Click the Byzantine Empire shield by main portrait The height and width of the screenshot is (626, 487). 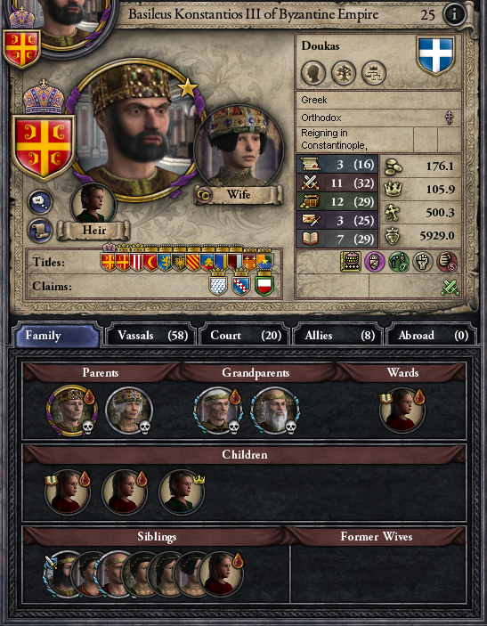tap(44, 146)
